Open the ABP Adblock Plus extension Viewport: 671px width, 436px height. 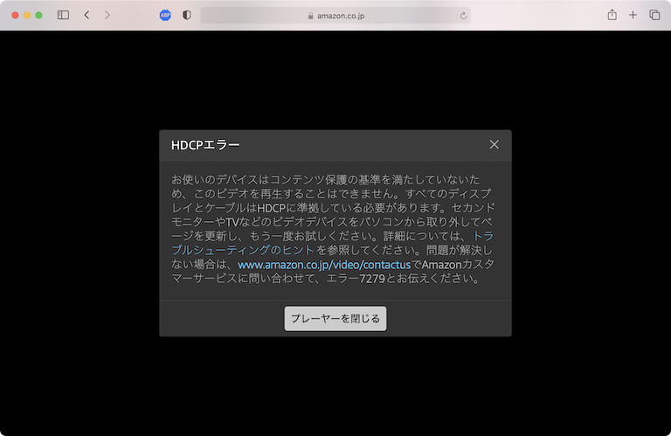(165, 16)
